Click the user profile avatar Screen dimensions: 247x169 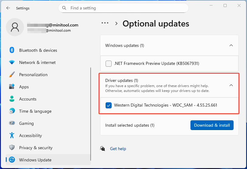pos(15,27)
